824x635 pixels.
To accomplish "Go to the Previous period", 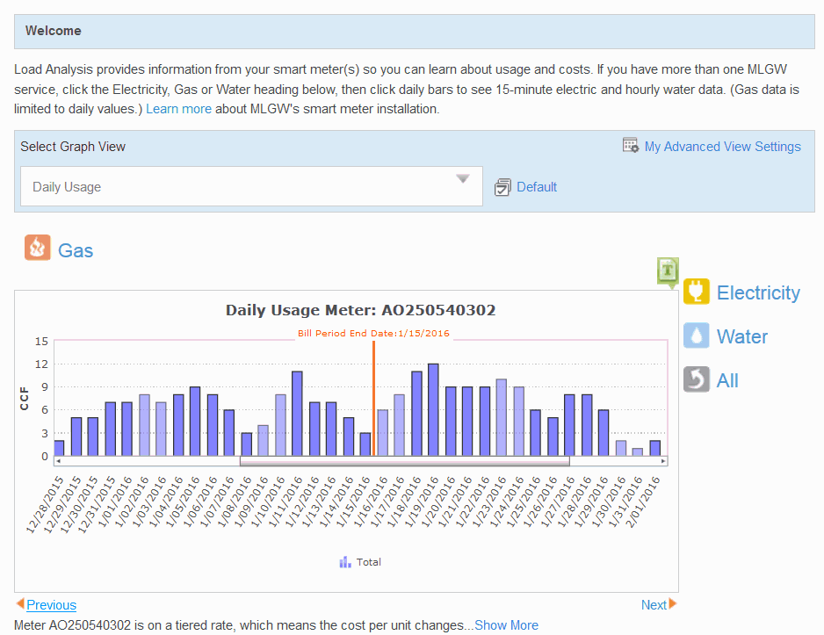I will 52,605.
